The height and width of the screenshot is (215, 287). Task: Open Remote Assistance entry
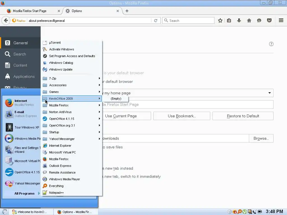pos(72,172)
